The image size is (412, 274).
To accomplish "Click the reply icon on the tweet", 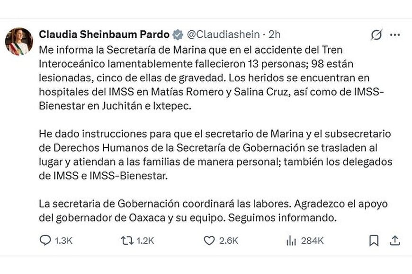I will tap(45, 241).
